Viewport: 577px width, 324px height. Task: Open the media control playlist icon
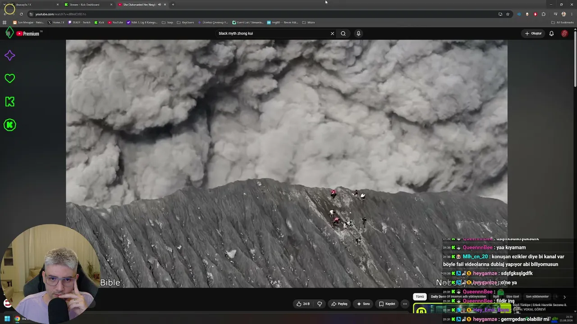(555, 14)
